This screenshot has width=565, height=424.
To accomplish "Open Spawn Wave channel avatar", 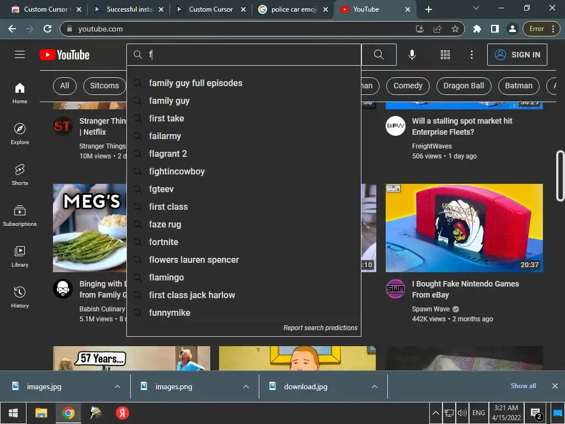I will (x=395, y=289).
